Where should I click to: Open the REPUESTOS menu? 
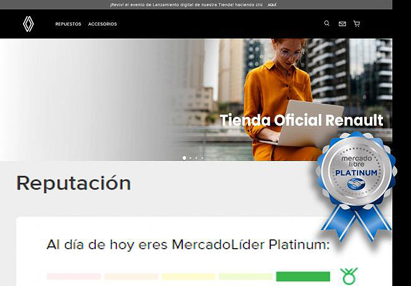68,24
